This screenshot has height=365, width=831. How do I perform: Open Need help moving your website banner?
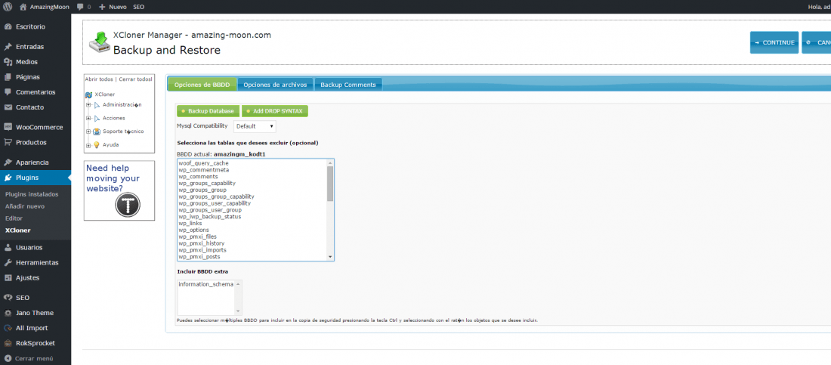click(x=119, y=190)
